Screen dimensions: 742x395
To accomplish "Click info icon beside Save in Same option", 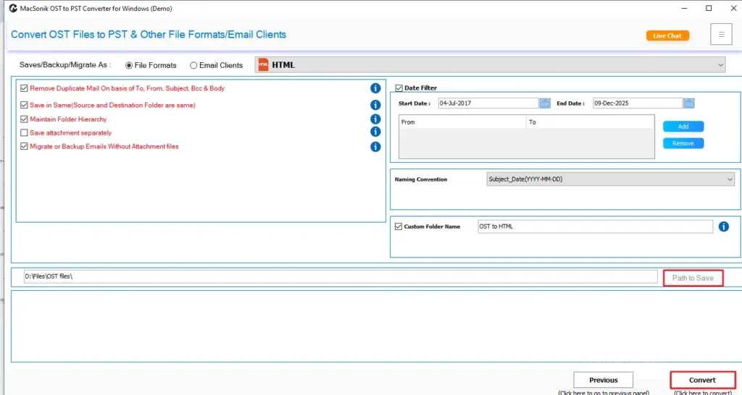I will tap(375, 105).
